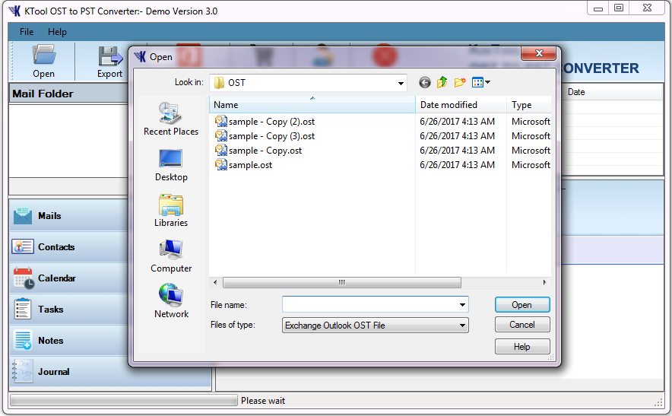Select file name sample - Copy (3).ost

pyautogui.click(x=271, y=136)
